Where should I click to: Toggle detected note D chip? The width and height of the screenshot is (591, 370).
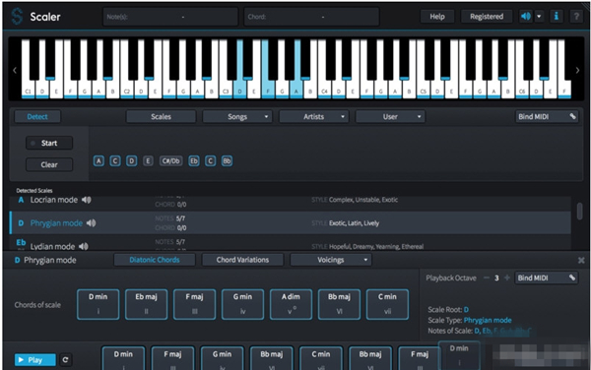coord(132,161)
